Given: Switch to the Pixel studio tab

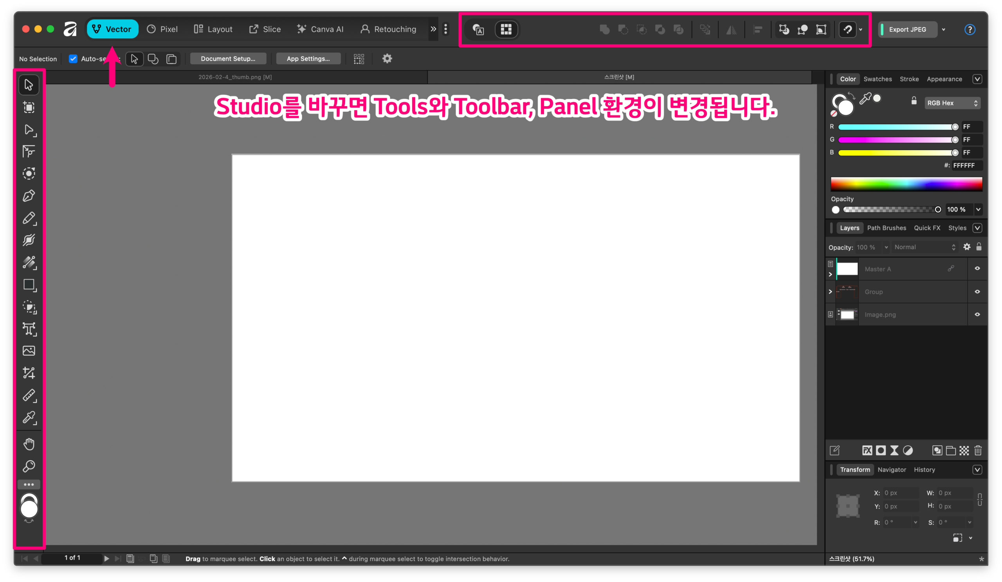Looking at the screenshot, I should point(162,29).
